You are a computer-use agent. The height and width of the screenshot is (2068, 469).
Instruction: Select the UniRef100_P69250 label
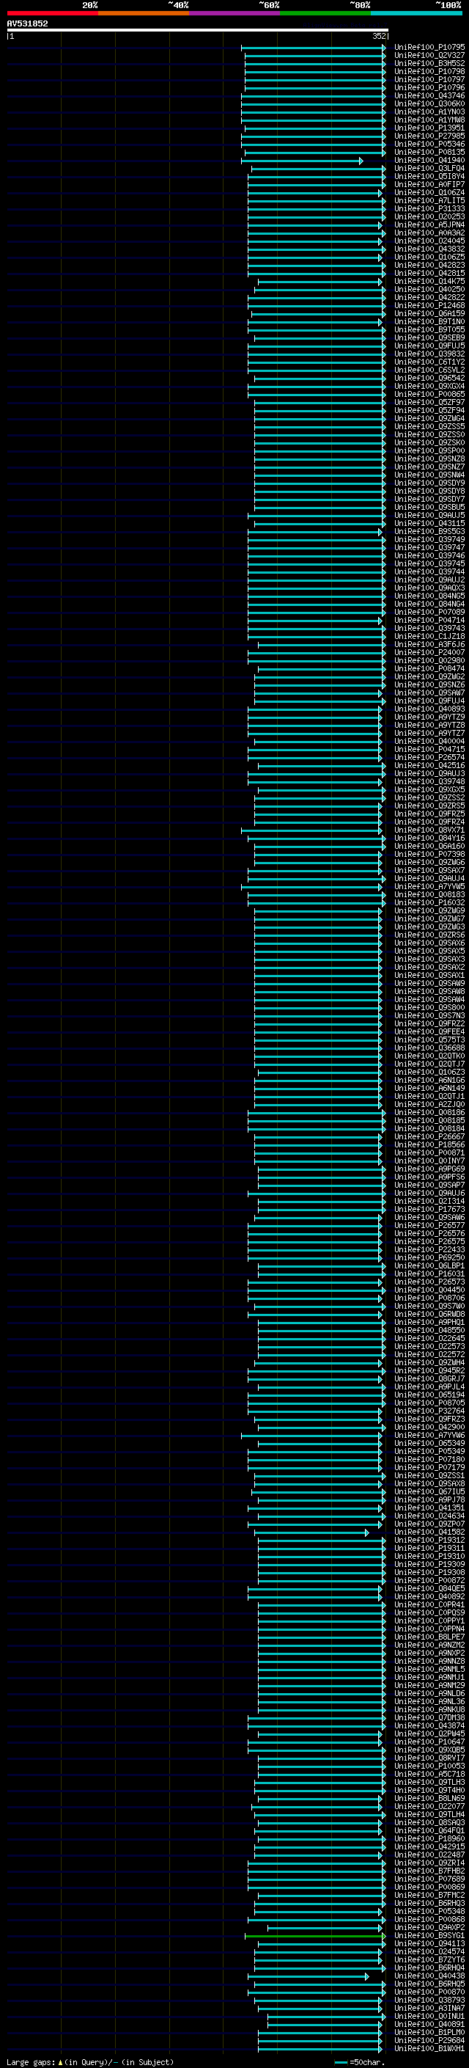(429, 1258)
